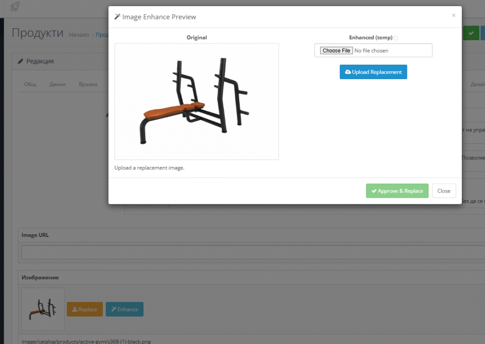Screen dimensions: 485x344
Task: Click Upload Replacement button
Action: click(373, 72)
